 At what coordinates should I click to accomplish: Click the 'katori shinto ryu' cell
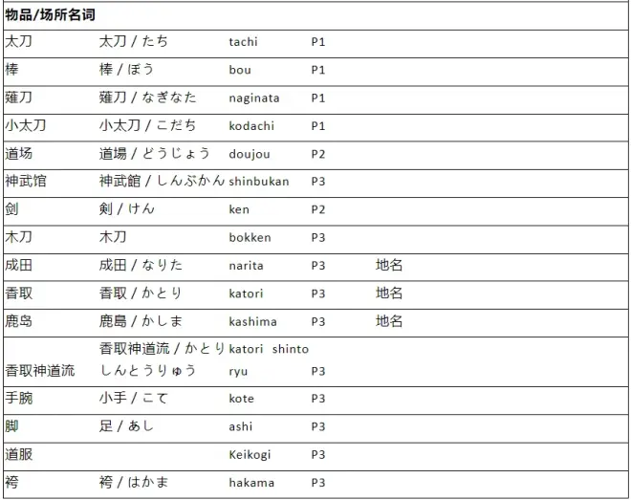pyautogui.click(x=268, y=359)
